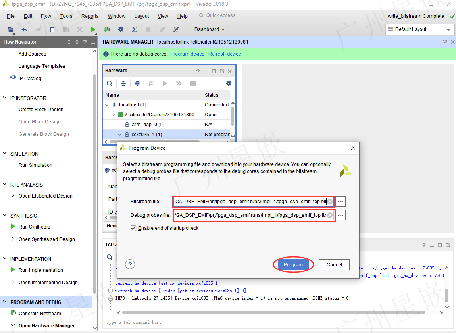Expand Open Implemented Design
456x333 pixels.
(13, 282)
